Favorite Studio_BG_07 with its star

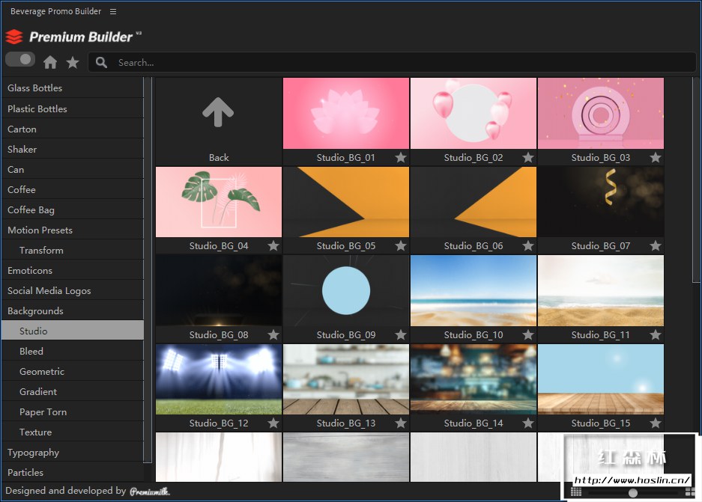coord(656,246)
